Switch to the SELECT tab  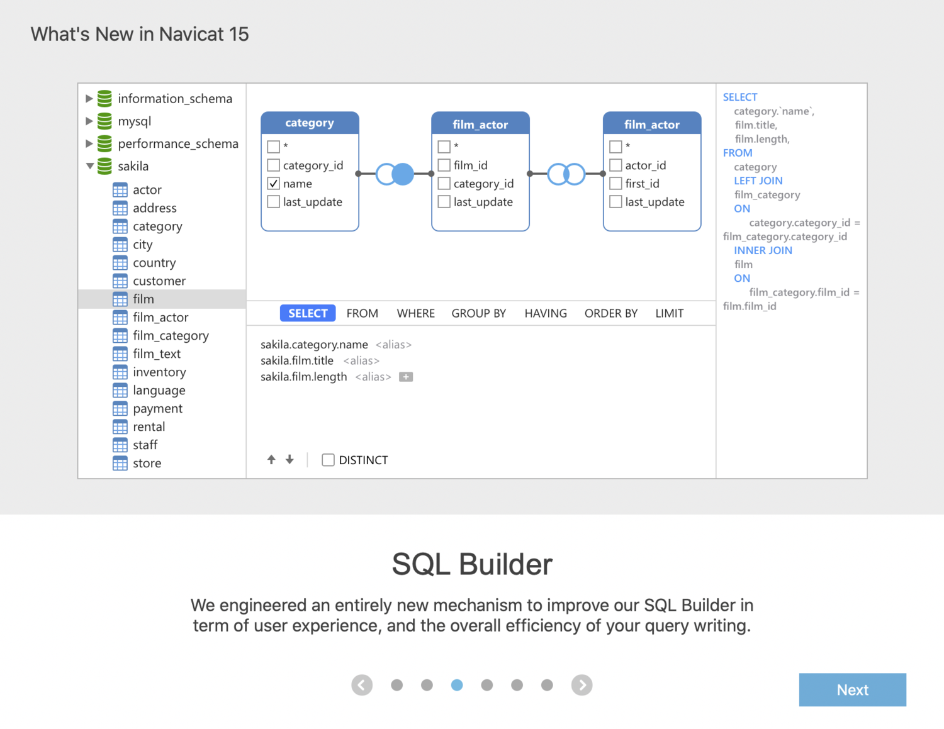308,313
